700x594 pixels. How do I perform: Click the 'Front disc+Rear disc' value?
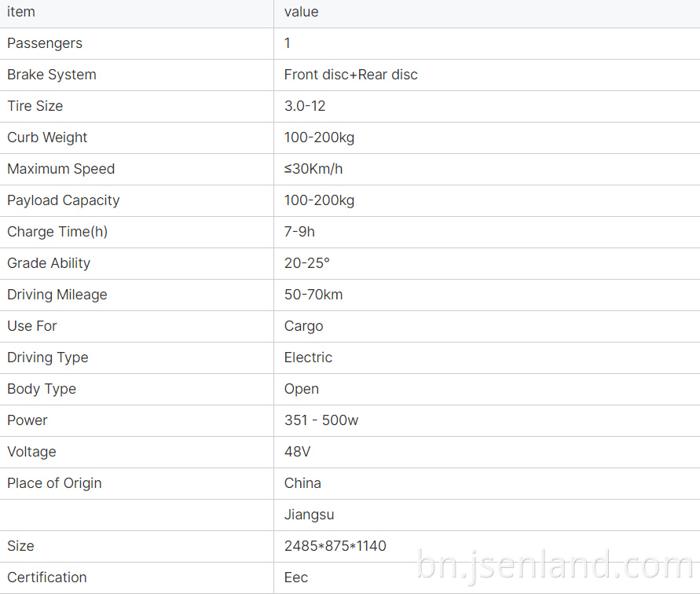(x=351, y=75)
